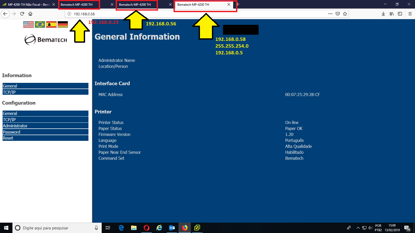This screenshot has width=415, height=233.
Task: Open TCP/IP under Configuration
Action: [45, 119]
